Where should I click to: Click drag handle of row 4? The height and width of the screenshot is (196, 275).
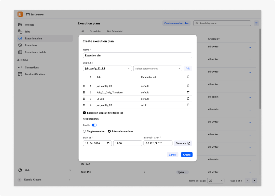tap(84, 105)
